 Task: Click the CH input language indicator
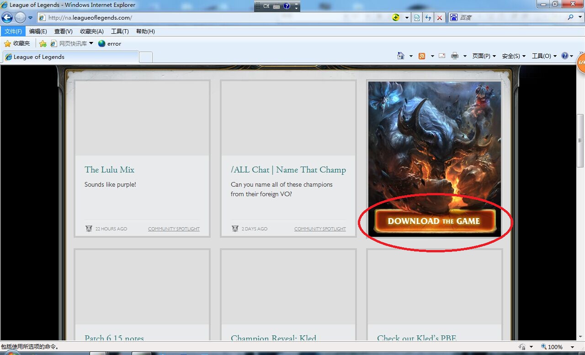click(266, 6)
